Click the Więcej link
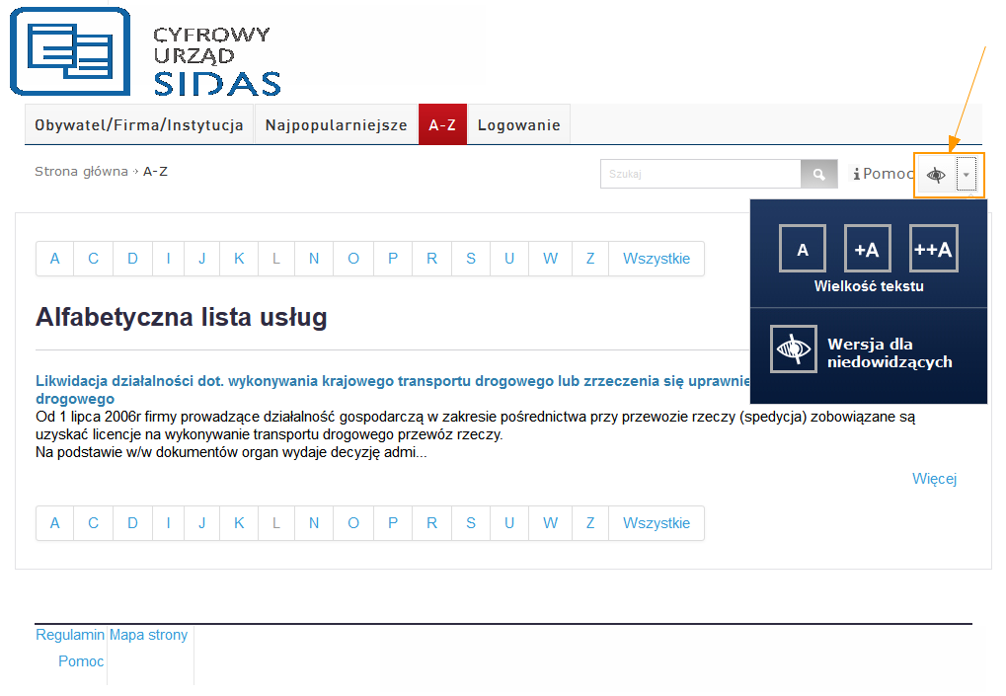 pyautogui.click(x=934, y=479)
